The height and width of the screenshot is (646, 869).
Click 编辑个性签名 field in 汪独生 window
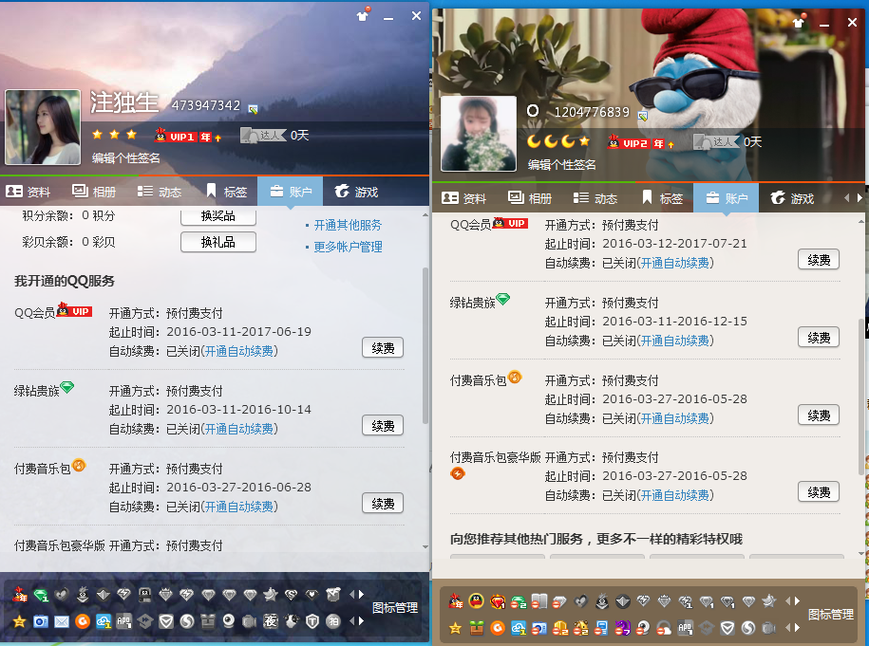[x=125, y=158]
